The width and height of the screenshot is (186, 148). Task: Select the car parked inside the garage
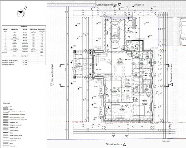pos(115,35)
